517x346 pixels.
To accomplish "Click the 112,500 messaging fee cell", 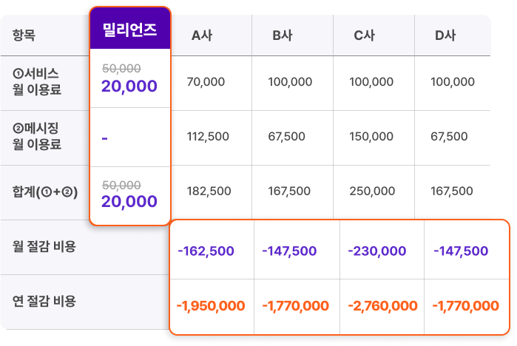I will point(209,137).
